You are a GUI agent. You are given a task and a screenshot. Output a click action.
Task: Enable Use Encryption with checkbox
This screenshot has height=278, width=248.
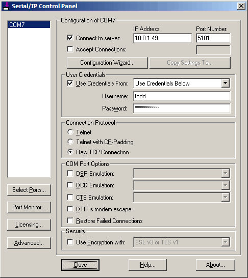[70, 242]
